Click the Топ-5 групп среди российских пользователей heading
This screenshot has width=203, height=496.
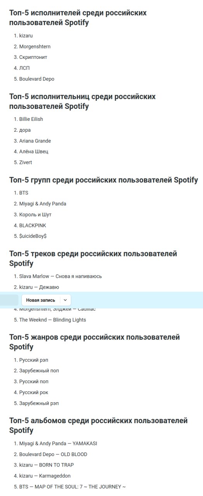click(x=103, y=180)
